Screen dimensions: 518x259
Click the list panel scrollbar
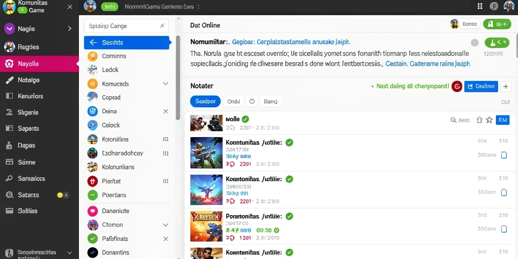tap(178, 77)
